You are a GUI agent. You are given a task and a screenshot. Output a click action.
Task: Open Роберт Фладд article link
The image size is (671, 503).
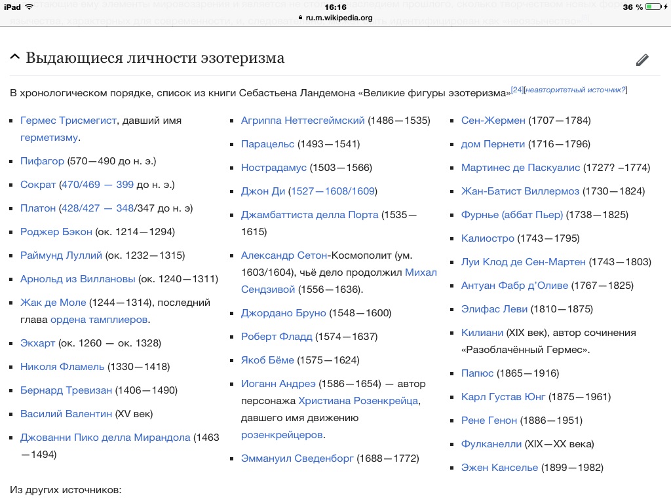click(277, 337)
